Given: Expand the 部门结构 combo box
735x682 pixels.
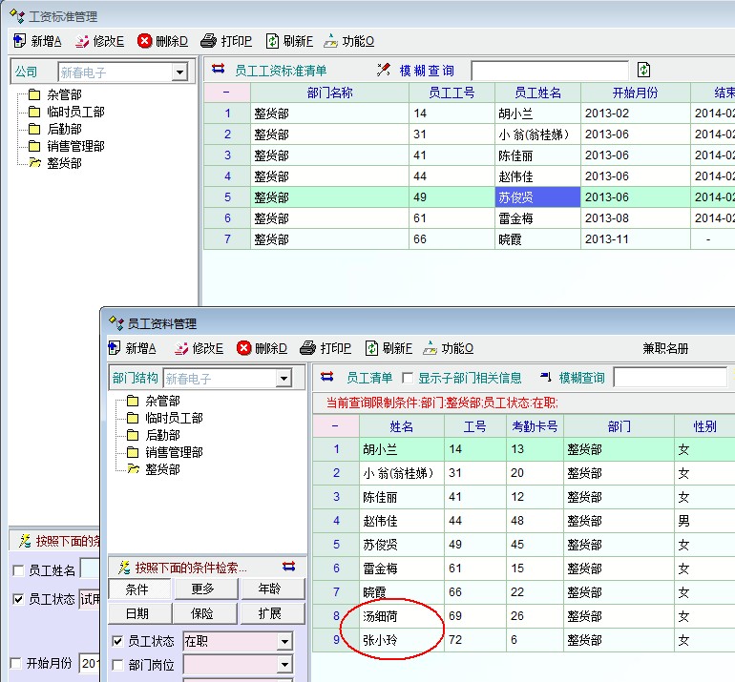Looking at the screenshot, I should point(283,379).
